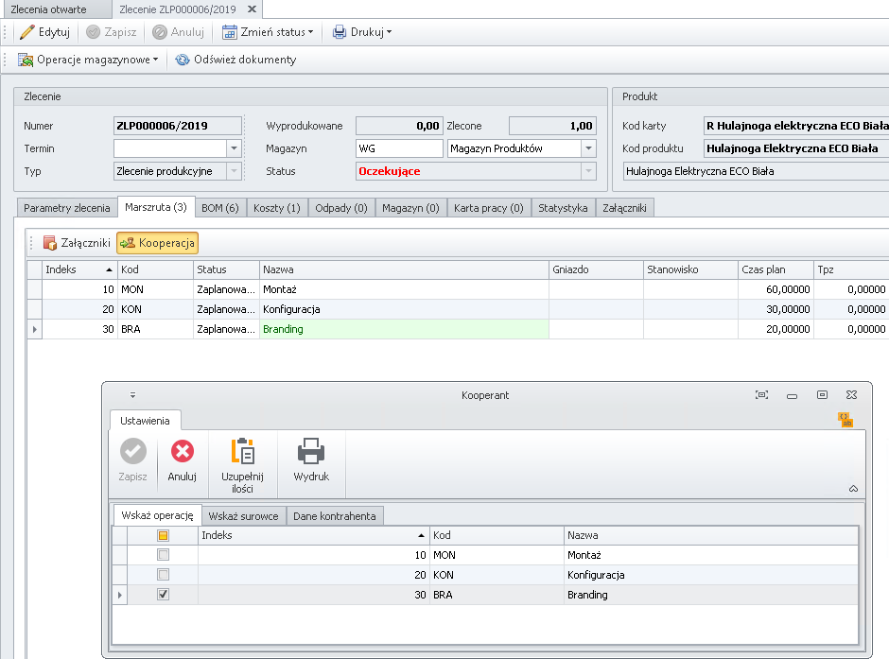This screenshot has width=889, height=659.
Task: Expand the Drukuj menu arrow
Action: [389, 32]
